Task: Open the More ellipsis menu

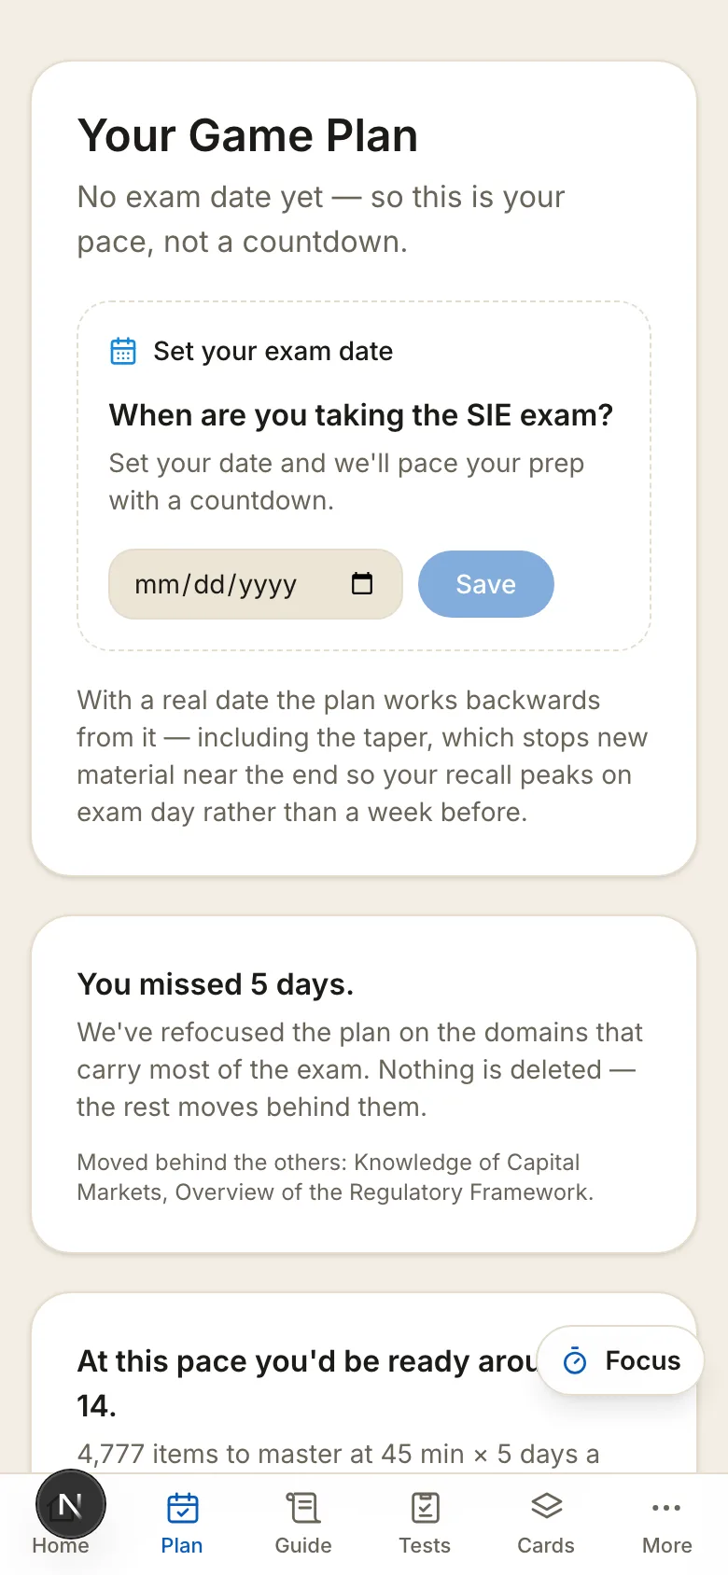Action: [x=666, y=1507]
